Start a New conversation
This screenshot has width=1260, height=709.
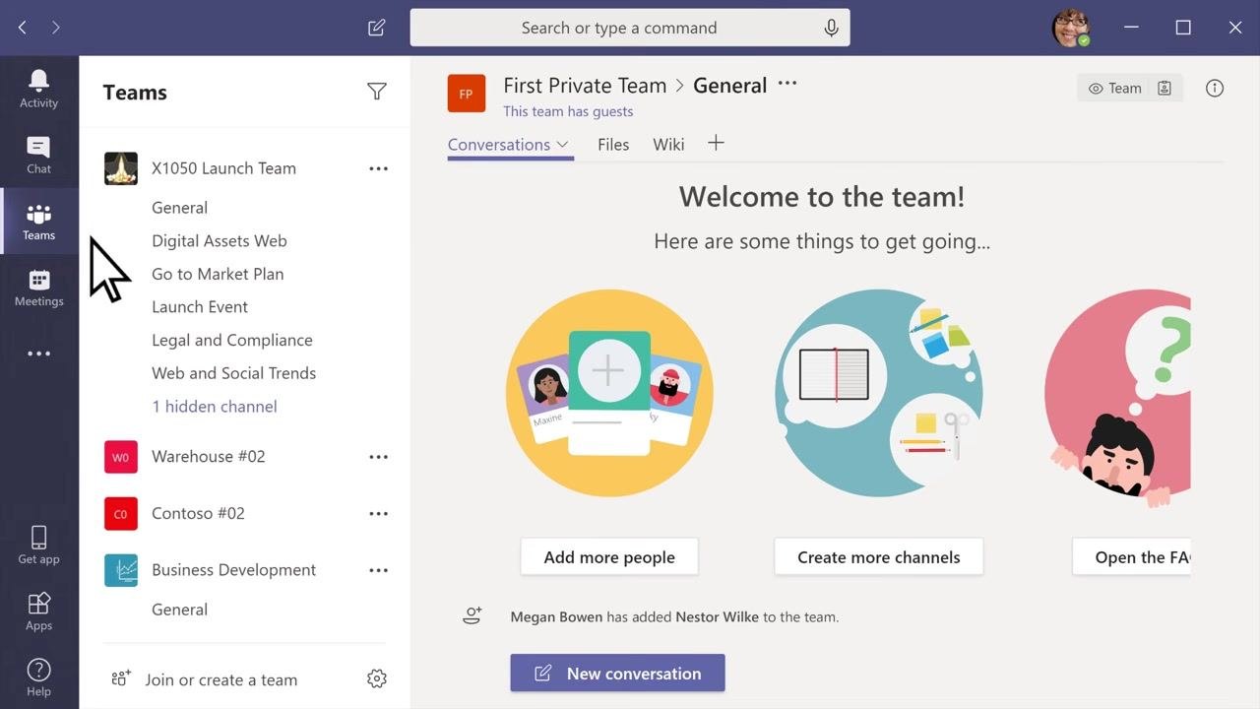click(x=618, y=674)
